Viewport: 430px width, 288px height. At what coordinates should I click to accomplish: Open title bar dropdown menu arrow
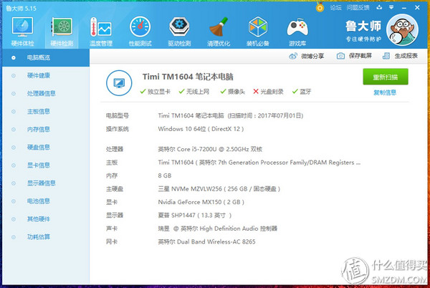(x=391, y=7)
